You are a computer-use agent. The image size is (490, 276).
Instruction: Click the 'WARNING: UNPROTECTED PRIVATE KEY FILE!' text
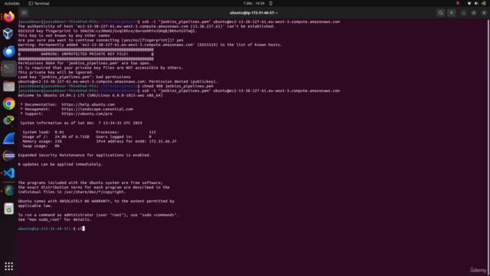pyautogui.click(x=84, y=54)
